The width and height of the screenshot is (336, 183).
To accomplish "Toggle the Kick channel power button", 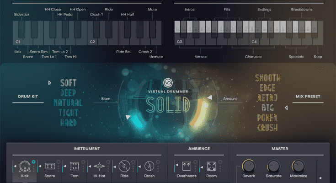I will point(33,161).
